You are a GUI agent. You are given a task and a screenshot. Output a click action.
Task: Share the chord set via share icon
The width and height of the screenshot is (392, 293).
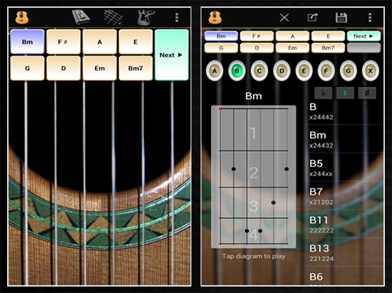pyautogui.click(x=312, y=18)
